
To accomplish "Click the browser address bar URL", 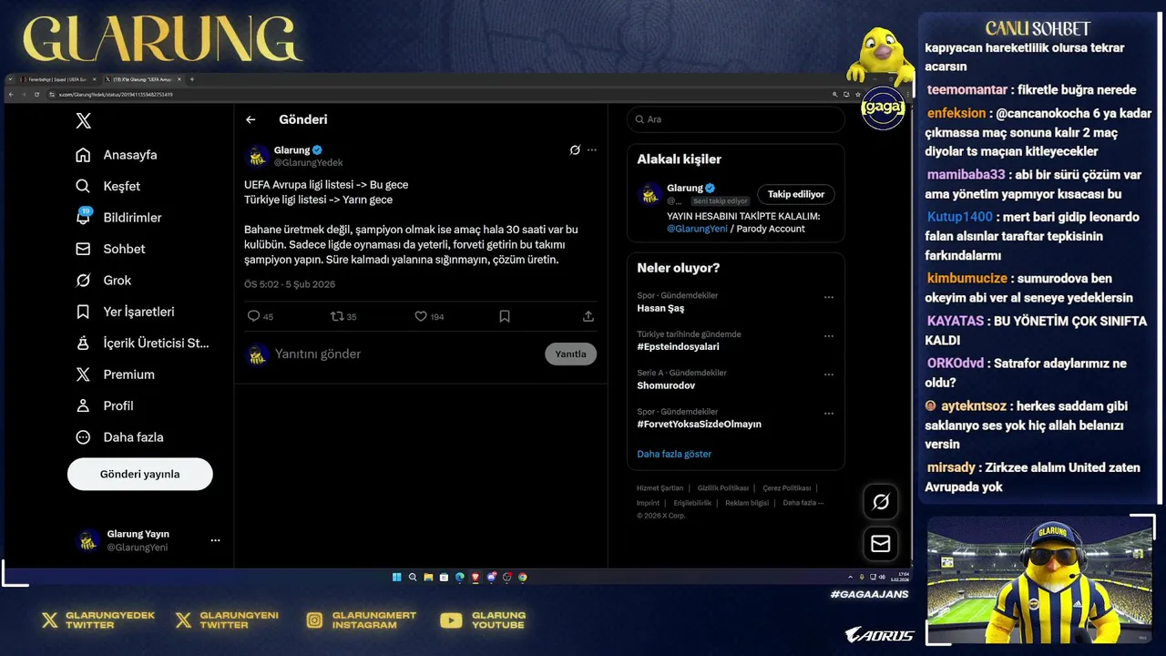I will 116,95.
